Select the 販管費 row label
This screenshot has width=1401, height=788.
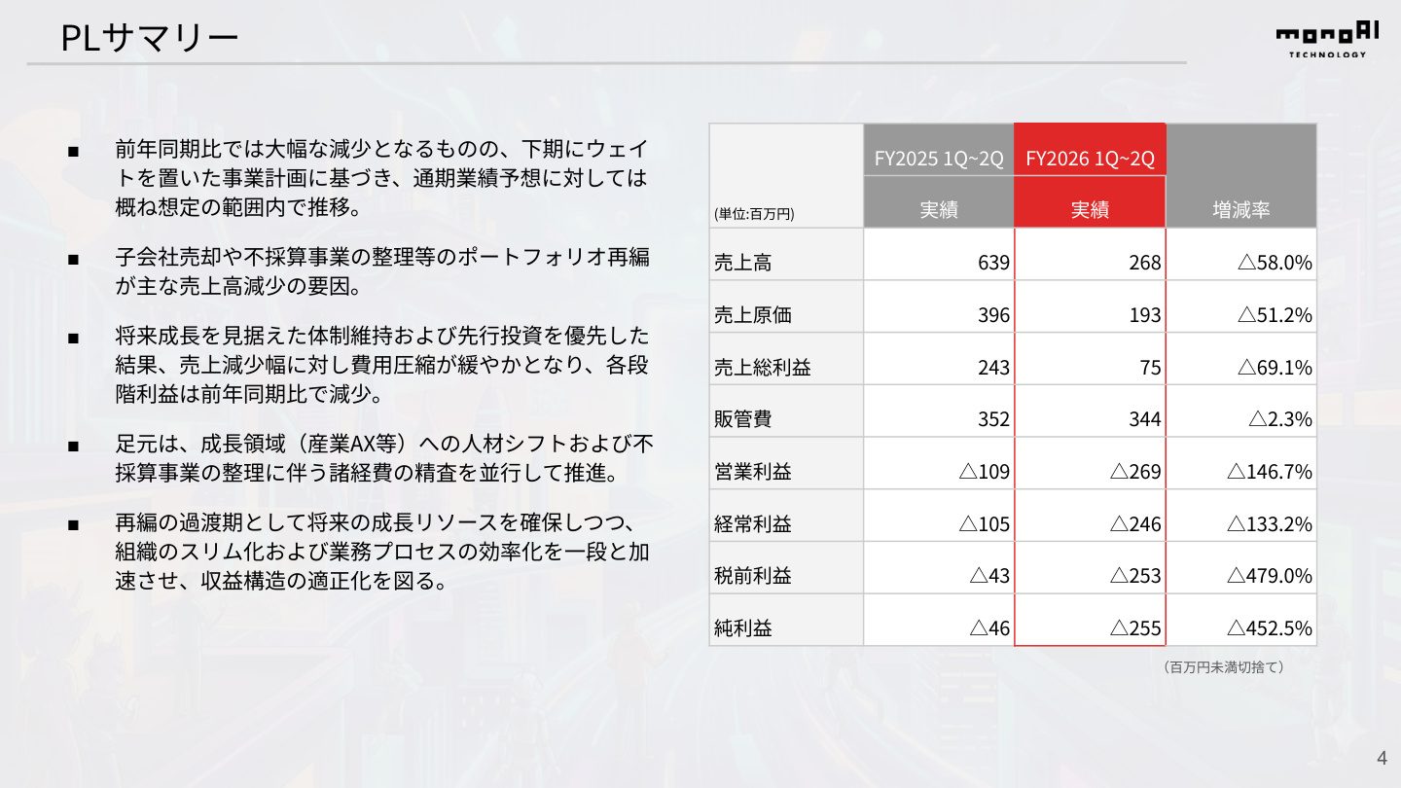coord(786,412)
